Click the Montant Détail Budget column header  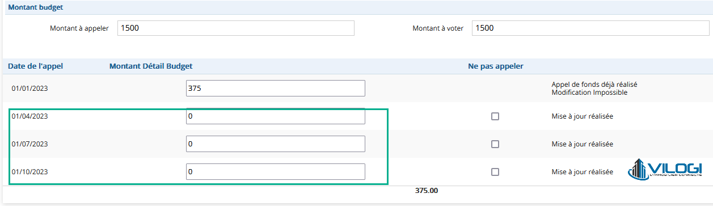coord(151,66)
